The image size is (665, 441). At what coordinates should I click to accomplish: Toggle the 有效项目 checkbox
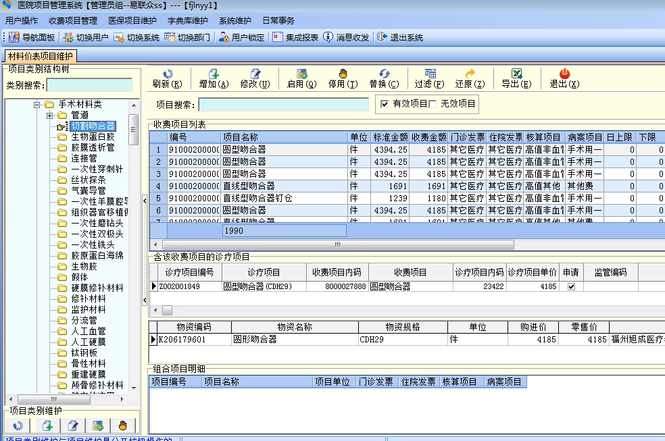tap(385, 104)
